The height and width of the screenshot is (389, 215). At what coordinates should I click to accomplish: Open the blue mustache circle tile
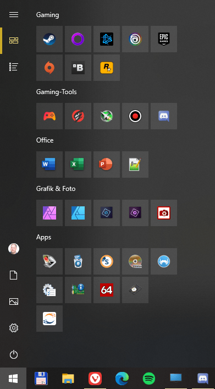point(164,261)
